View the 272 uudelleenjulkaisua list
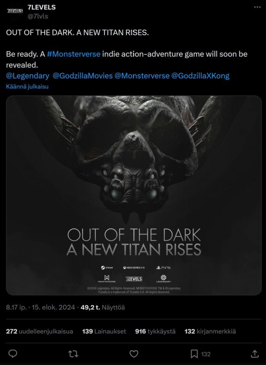The height and width of the screenshot is (365, 266). click(39, 331)
